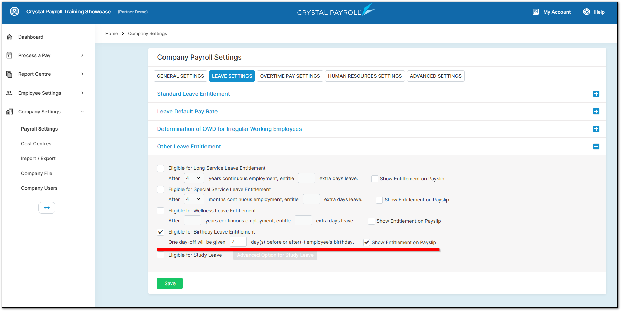Image resolution: width=621 pixels, height=311 pixels.
Task: Switch to General Settings tab
Action: pos(180,76)
